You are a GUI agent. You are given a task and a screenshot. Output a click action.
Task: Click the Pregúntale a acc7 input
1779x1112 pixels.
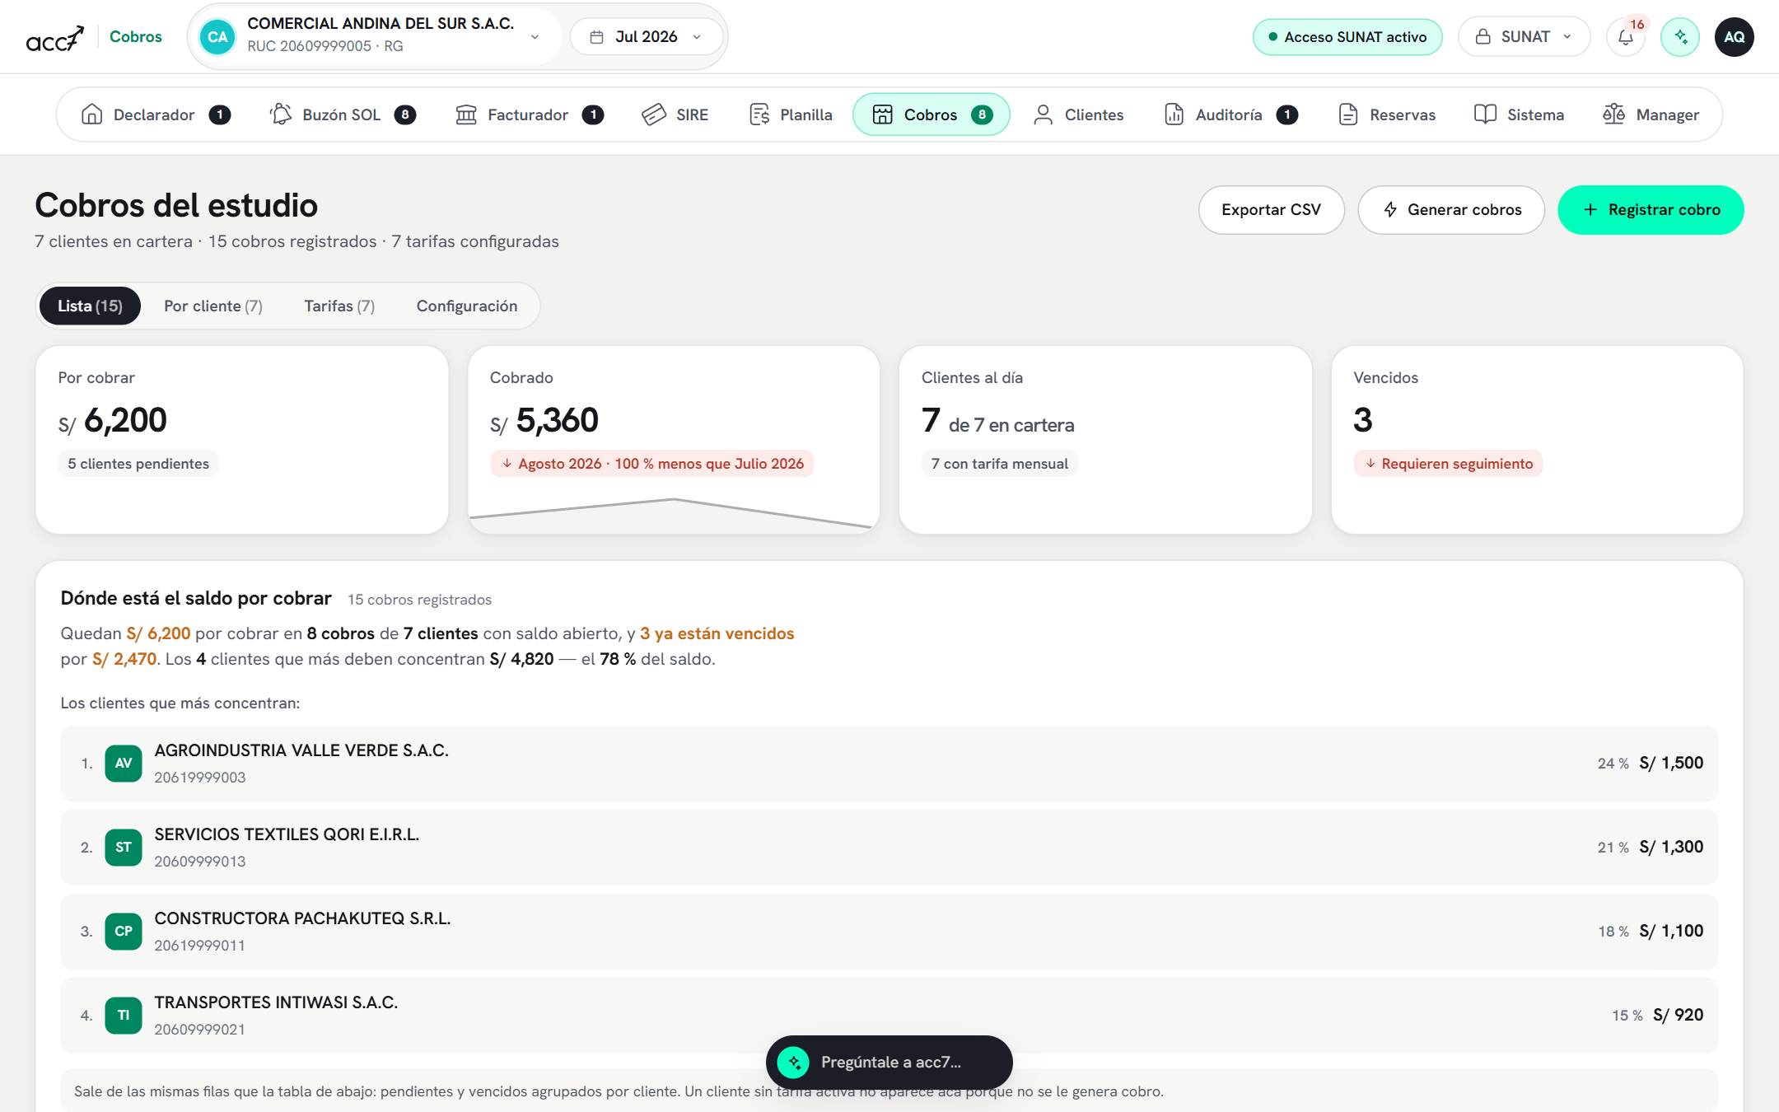[889, 1063]
